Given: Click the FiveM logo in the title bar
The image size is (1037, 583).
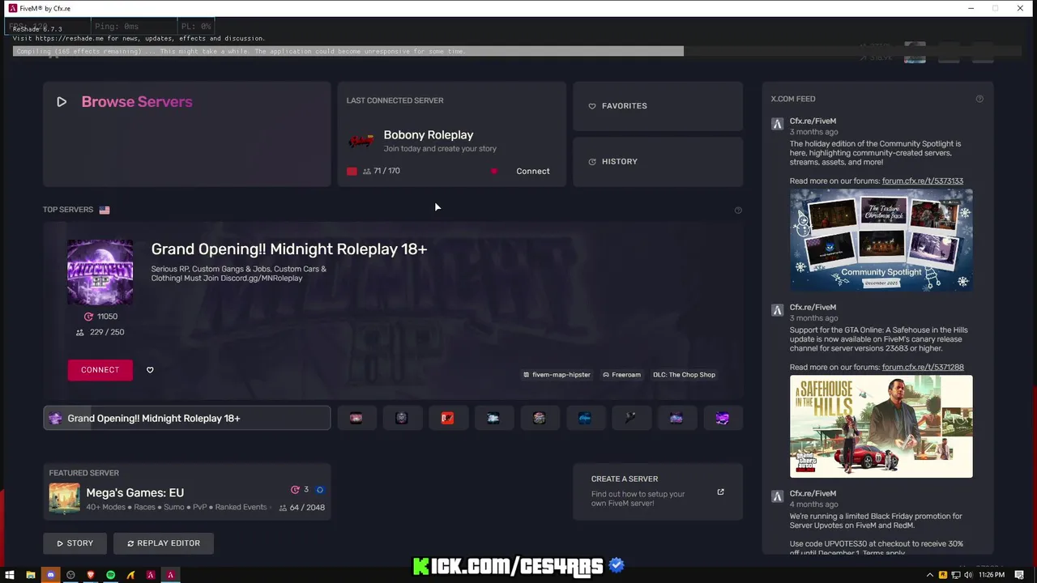Looking at the screenshot, I should point(11,8).
